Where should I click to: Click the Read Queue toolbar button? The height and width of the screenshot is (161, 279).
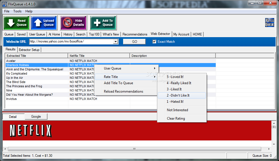tap(16, 23)
